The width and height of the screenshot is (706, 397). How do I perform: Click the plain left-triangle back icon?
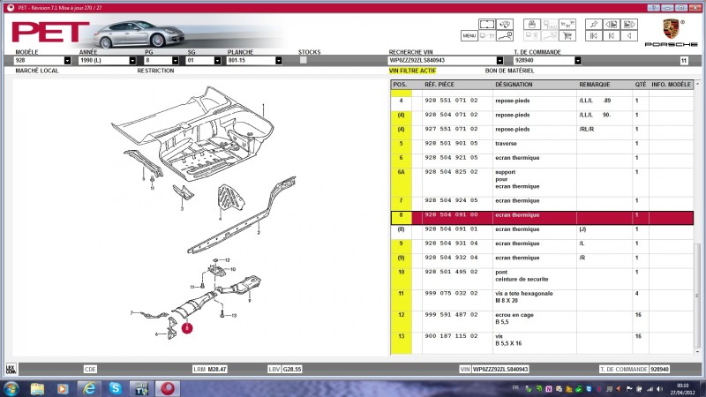[x=629, y=35]
